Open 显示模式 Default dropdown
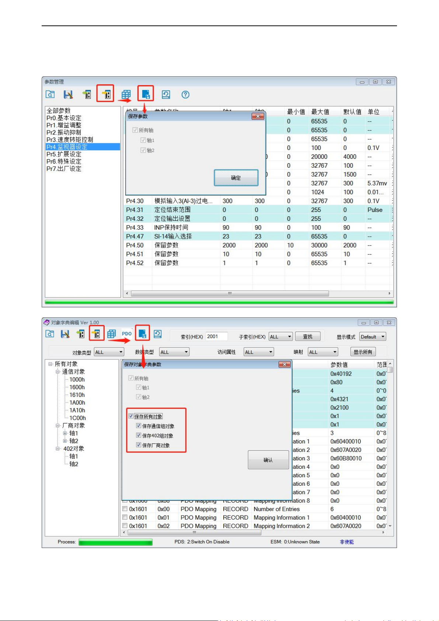 point(373,336)
